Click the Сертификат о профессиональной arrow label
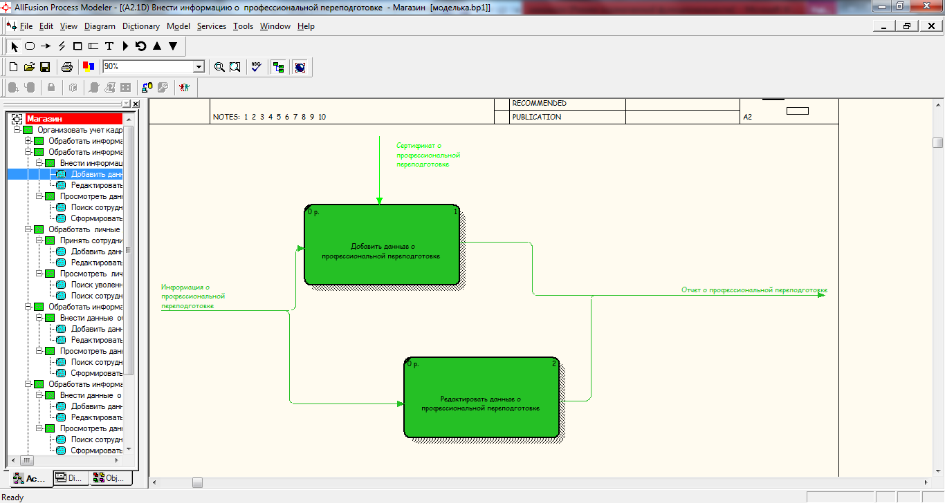945x503 pixels. [428, 155]
